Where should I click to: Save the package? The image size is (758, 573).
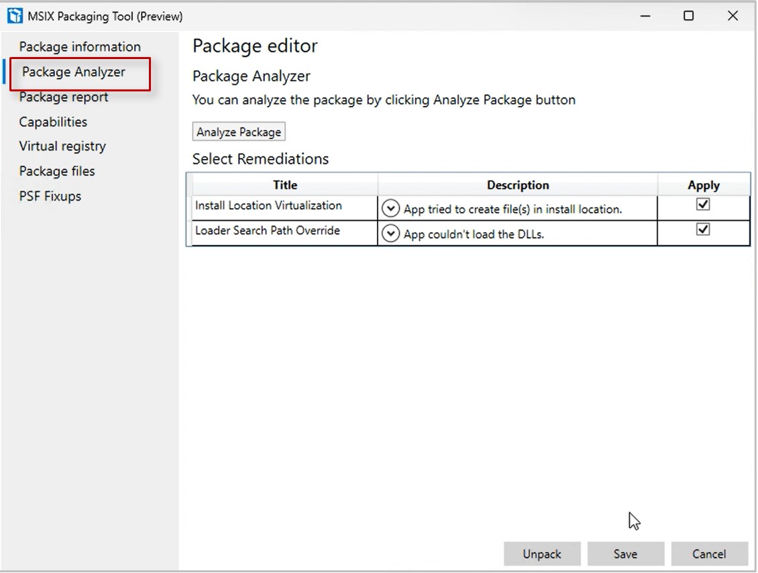[x=626, y=554]
